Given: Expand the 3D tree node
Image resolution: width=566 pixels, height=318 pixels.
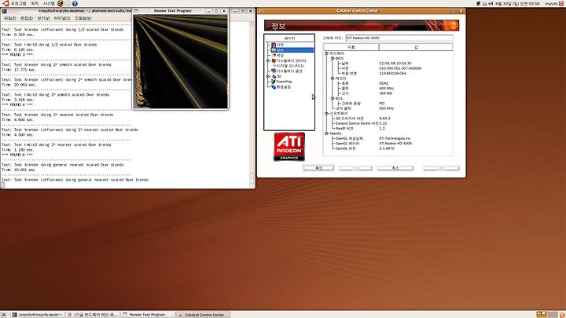Looking at the screenshot, I should 268,76.
